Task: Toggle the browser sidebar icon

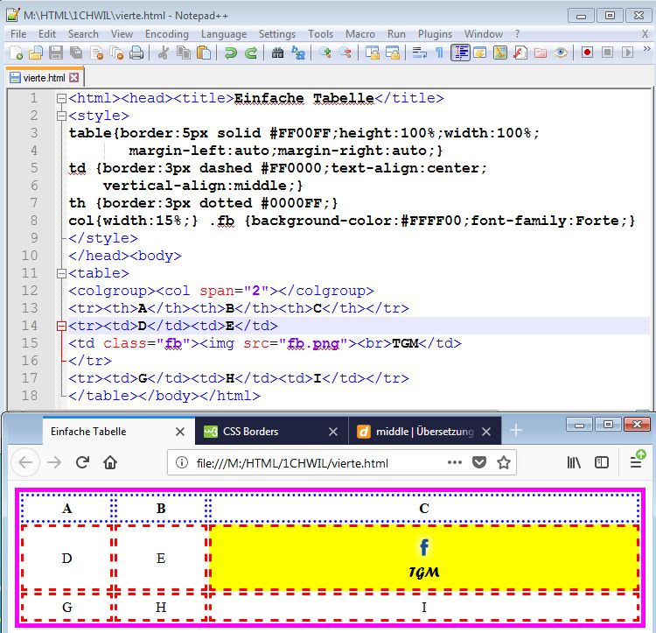Action: tap(602, 462)
